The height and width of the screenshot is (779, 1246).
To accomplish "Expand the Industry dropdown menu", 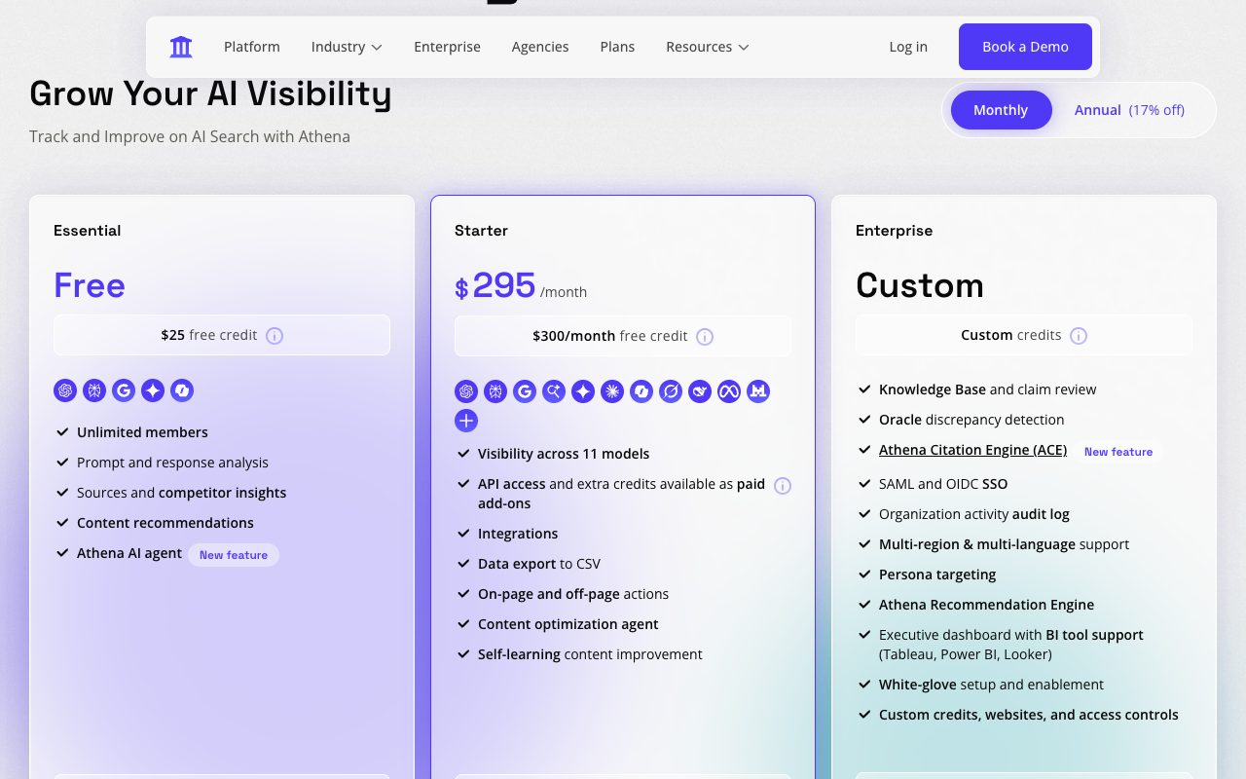I will tap(347, 47).
